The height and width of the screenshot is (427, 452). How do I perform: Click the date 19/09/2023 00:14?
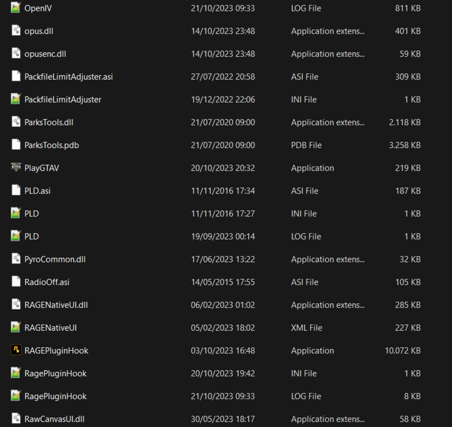click(x=223, y=236)
